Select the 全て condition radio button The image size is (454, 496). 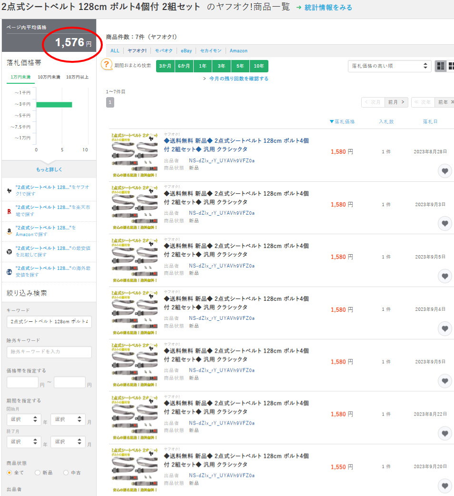click(x=9, y=473)
